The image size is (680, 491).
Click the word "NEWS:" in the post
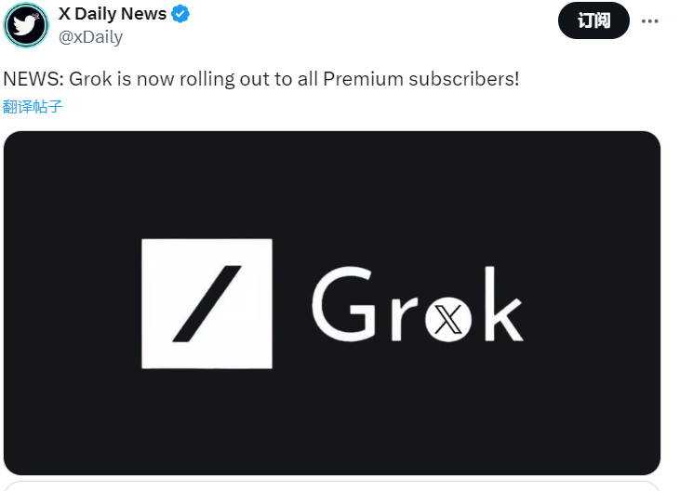[31, 79]
